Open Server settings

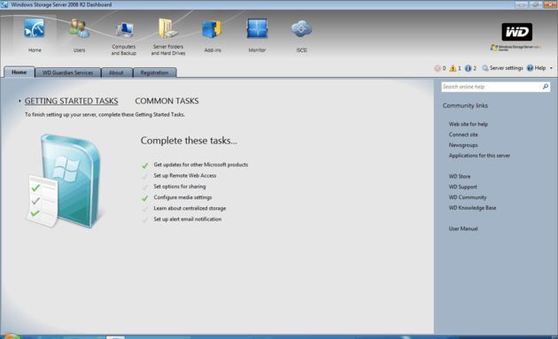click(x=502, y=68)
